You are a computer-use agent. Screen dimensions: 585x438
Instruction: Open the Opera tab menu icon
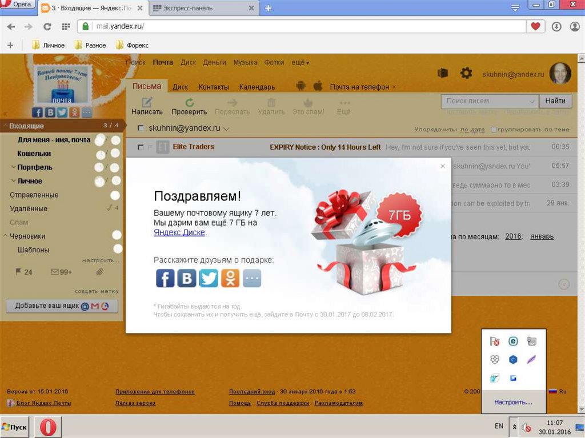click(x=515, y=8)
